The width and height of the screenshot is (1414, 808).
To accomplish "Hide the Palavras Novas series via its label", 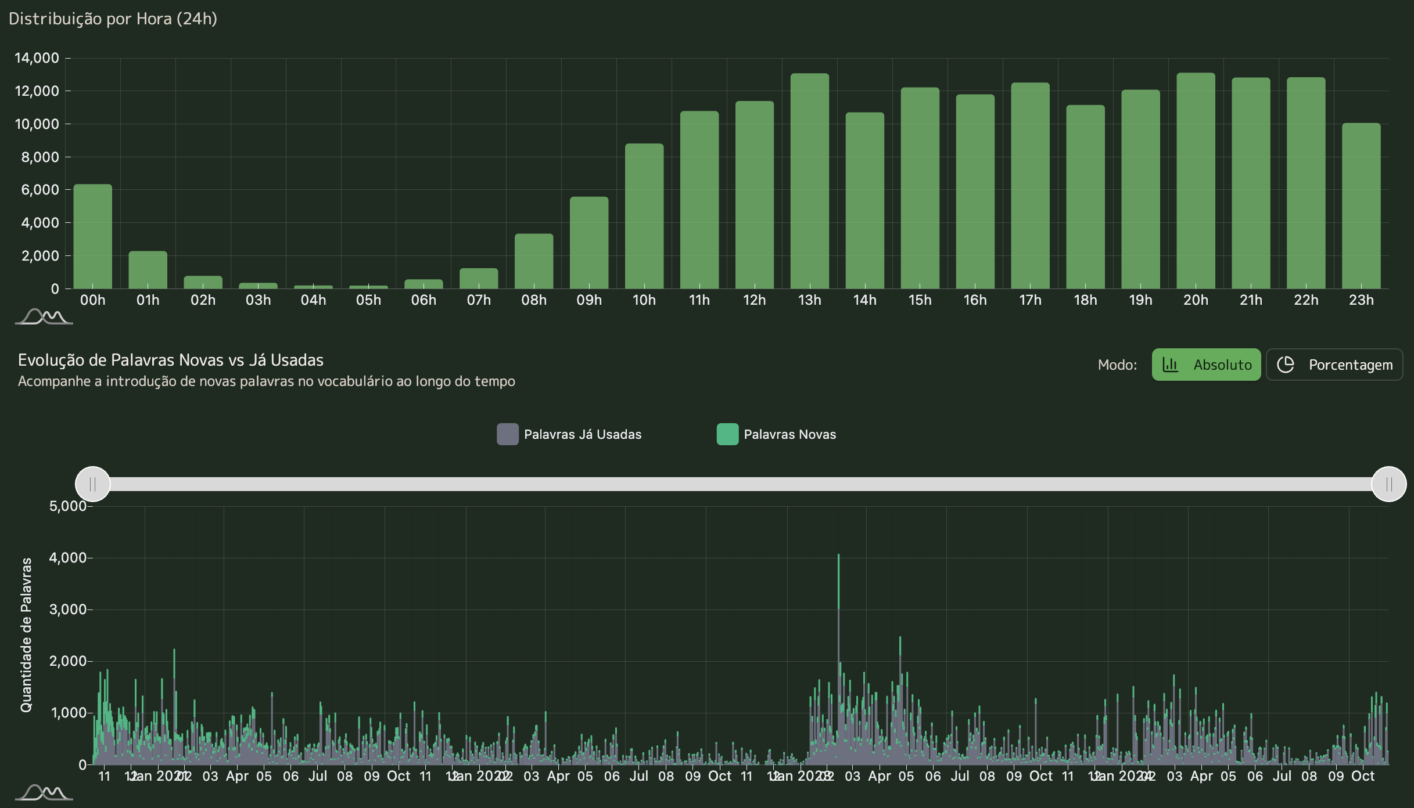I will click(x=789, y=434).
